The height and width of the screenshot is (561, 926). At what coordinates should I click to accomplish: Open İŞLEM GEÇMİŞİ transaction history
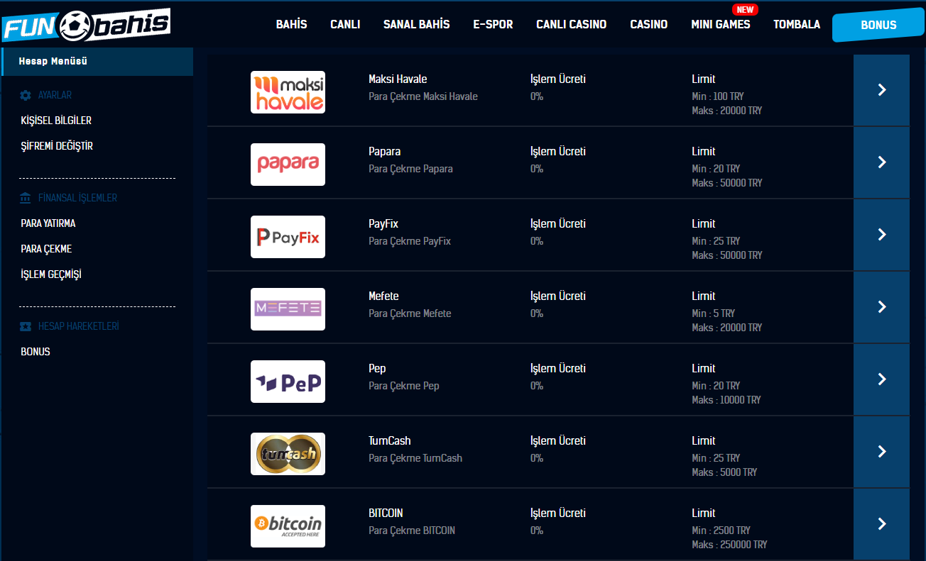(x=51, y=274)
